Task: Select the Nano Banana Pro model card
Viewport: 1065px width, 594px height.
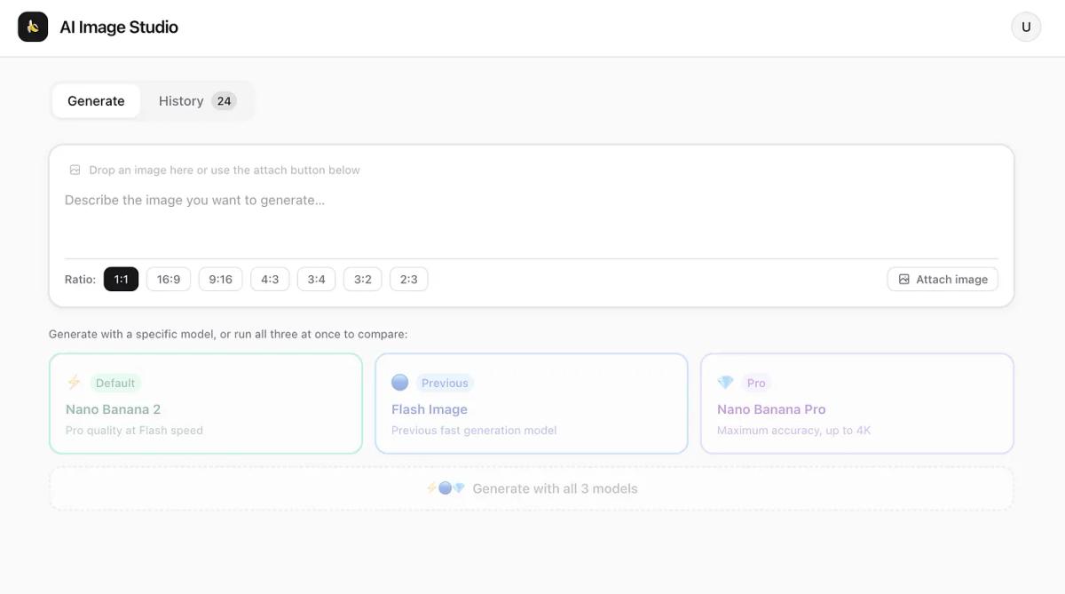Action: (x=856, y=403)
